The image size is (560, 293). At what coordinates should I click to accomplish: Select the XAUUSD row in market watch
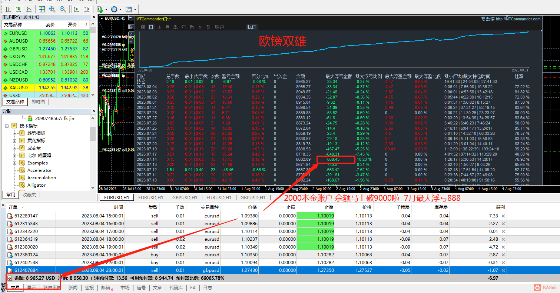[x=19, y=88]
